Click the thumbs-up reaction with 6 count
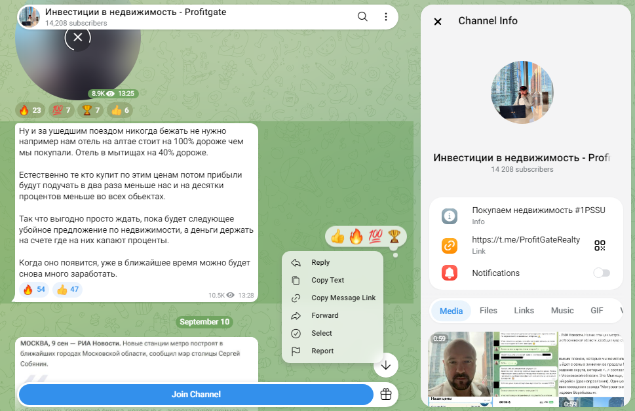 coord(120,110)
